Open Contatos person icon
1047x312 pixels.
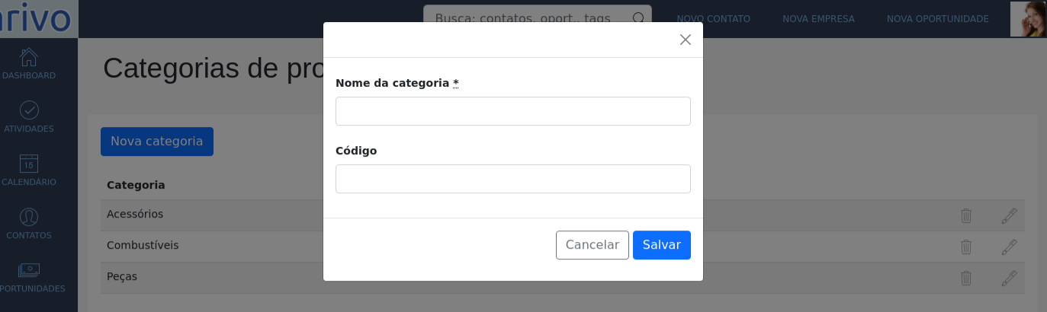[29, 217]
